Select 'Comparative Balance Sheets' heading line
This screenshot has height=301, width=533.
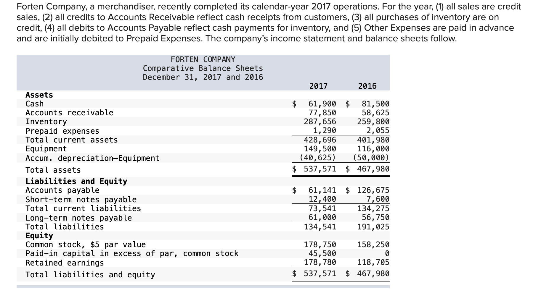pyautogui.click(x=203, y=68)
